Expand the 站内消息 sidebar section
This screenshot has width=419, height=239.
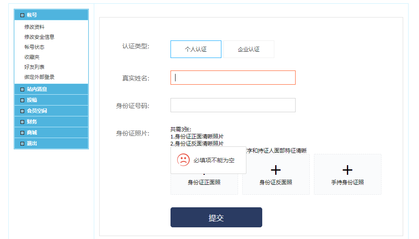(37, 89)
